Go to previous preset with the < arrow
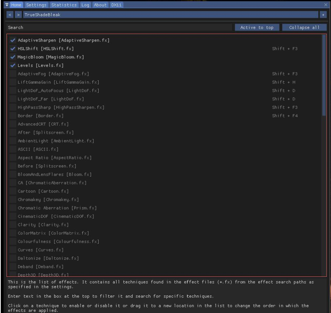The height and width of the screenshot is (313, 331). tap(10, 15)
